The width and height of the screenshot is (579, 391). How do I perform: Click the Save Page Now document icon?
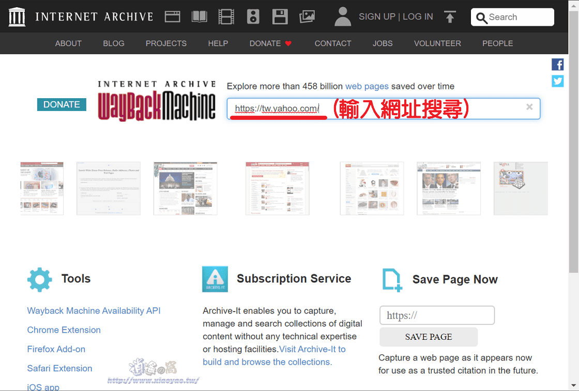click(392, 280)
